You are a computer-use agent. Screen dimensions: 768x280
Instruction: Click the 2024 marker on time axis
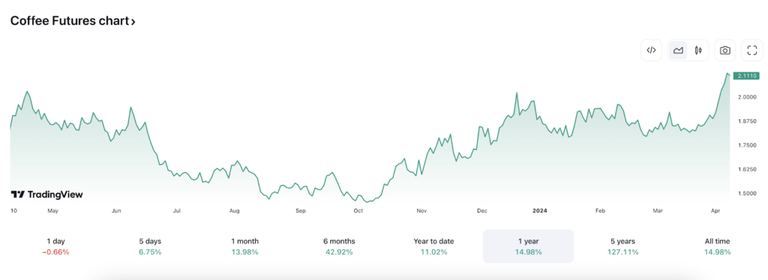click(x=540, y=210)
